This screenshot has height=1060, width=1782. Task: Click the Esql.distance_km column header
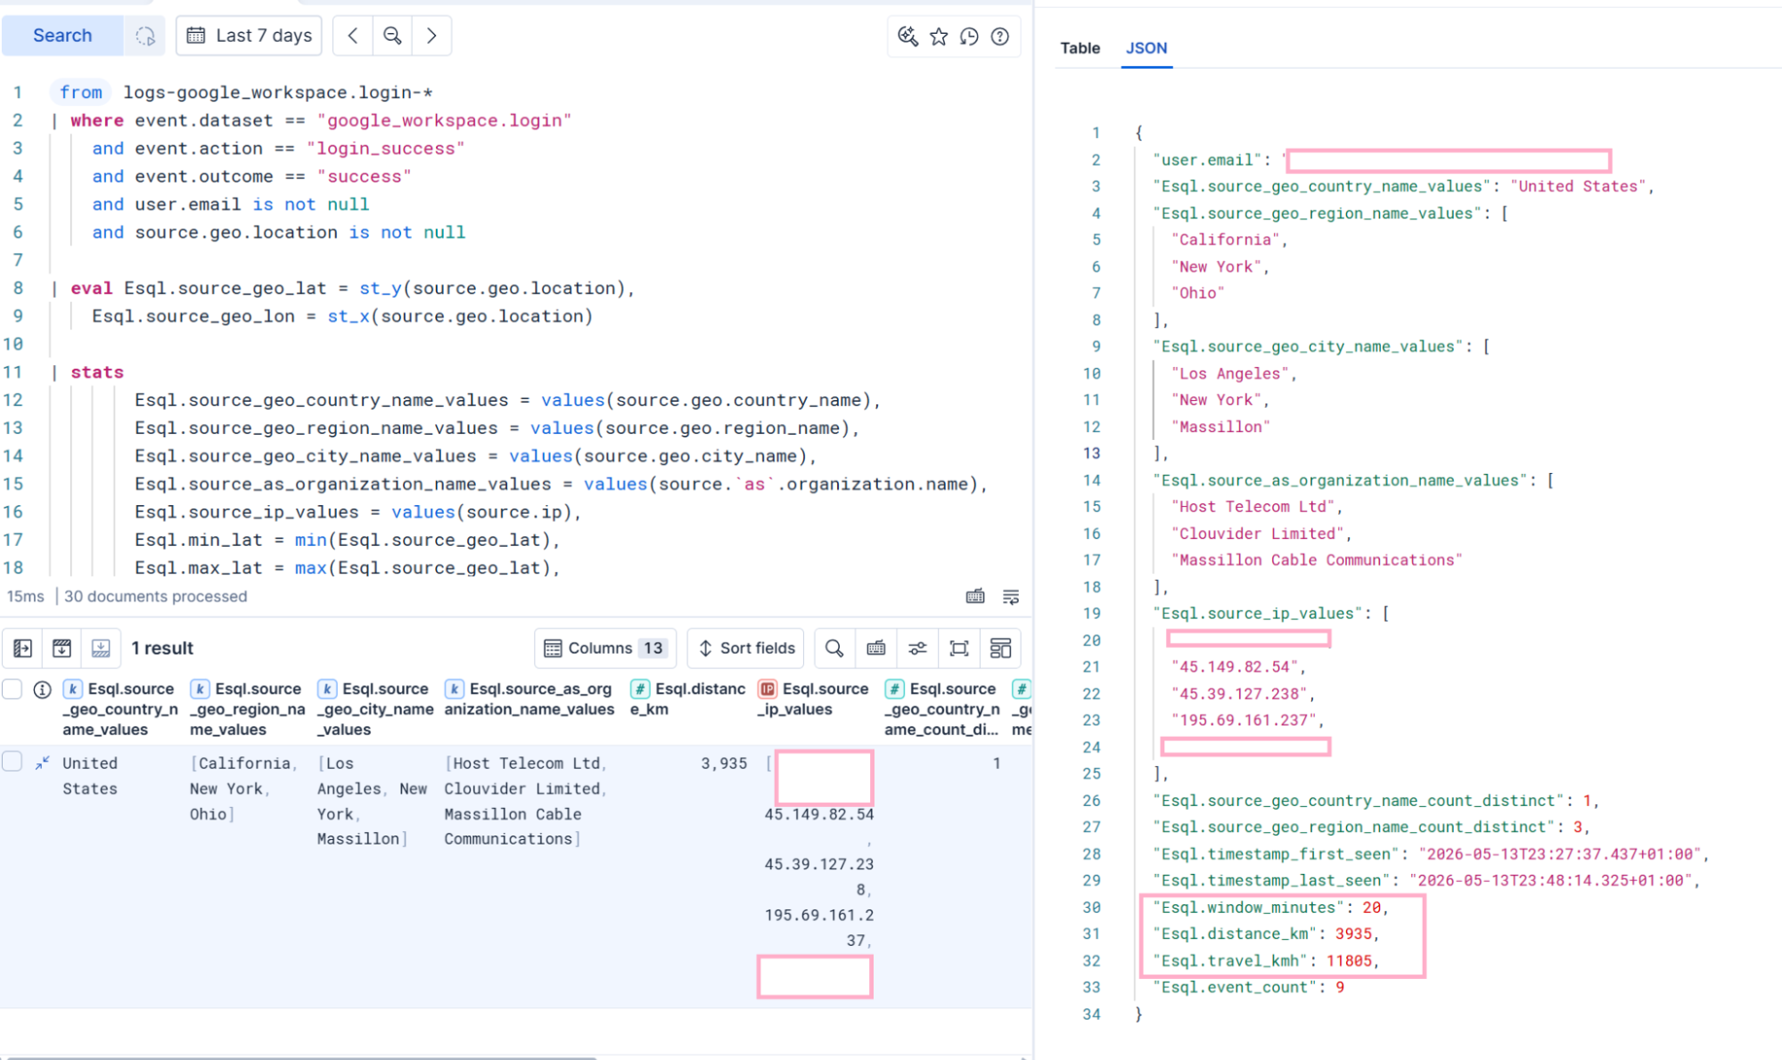(x=687, y=699)
